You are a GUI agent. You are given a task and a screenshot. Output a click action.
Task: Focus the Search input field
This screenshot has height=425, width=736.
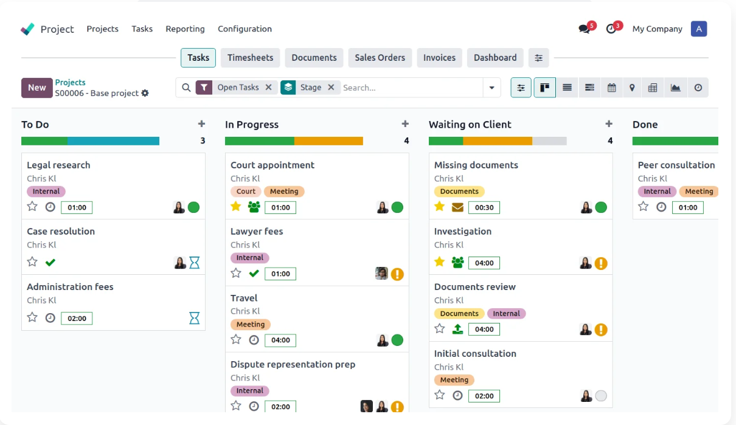coord(411,88)
